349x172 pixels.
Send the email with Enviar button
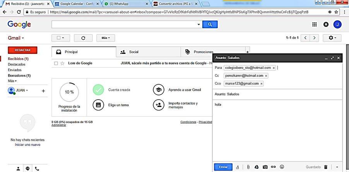pyautogui.click(x=223, y=167)
